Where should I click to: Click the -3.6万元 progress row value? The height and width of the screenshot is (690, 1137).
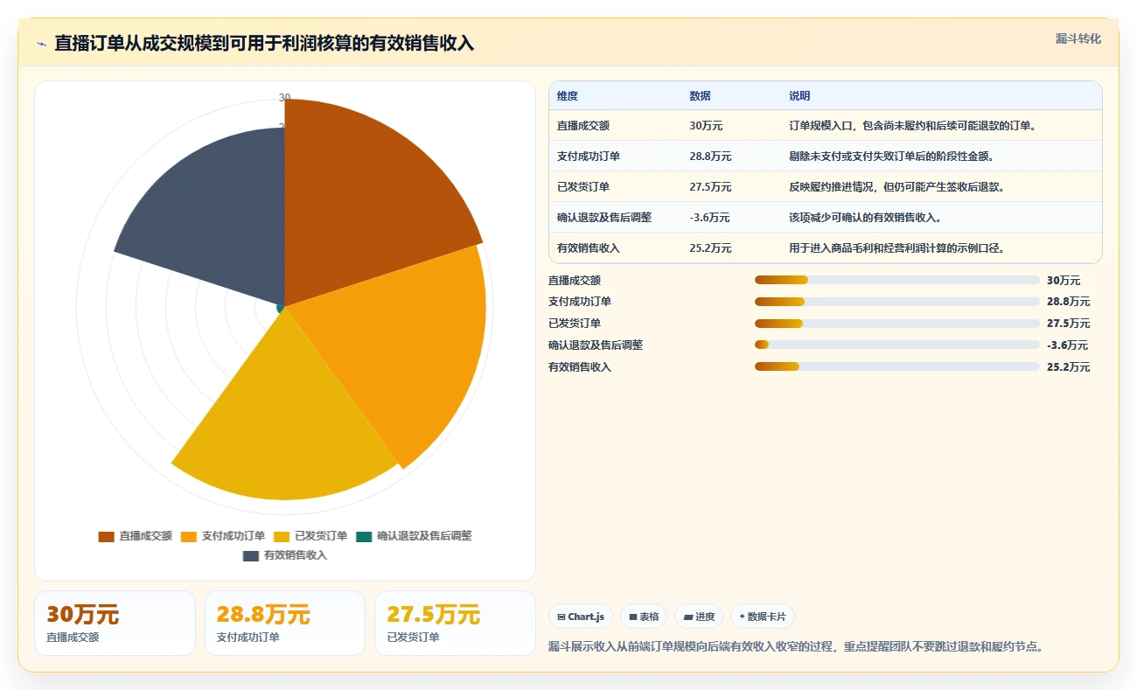[1067, 345]
